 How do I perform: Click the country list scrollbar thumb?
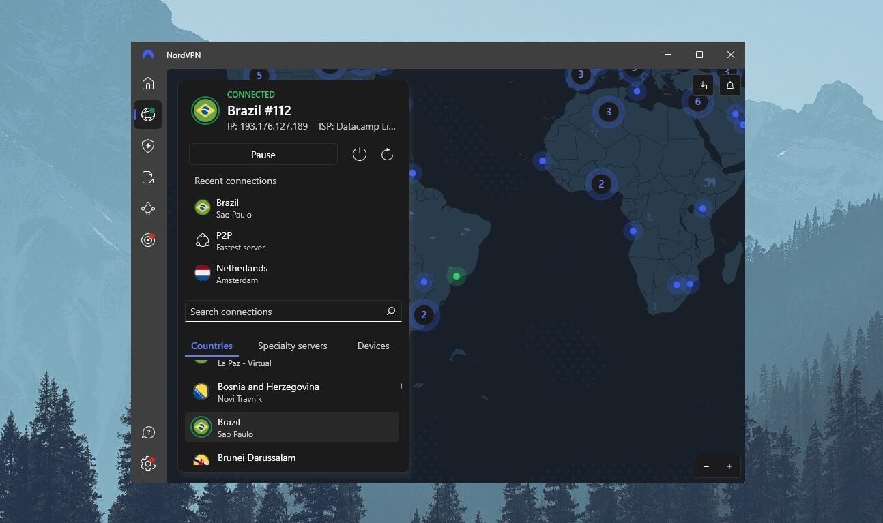[x=401, y=386]
